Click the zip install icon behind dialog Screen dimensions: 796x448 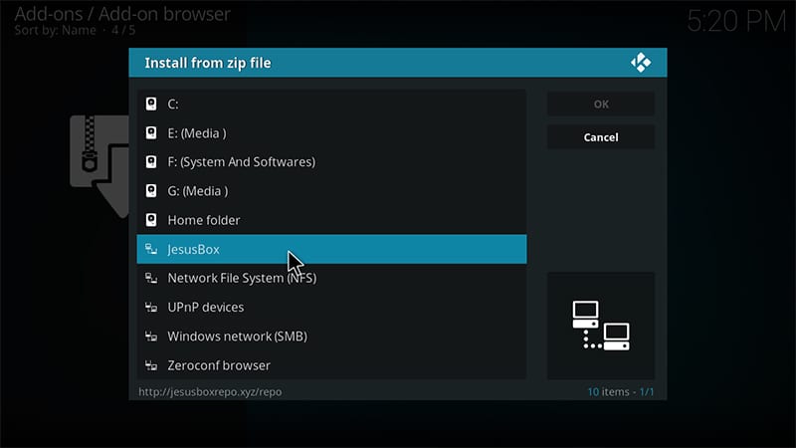coord(99,166)
